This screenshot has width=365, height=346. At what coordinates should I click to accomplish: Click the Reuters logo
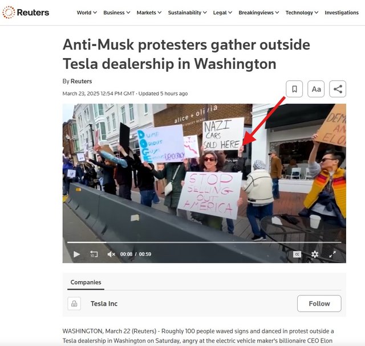(x=26, y=13)
